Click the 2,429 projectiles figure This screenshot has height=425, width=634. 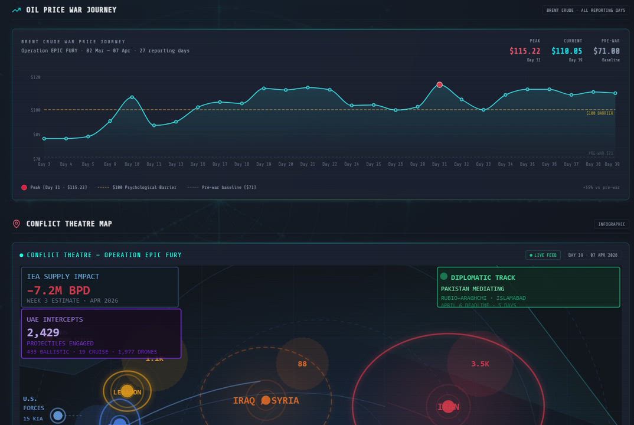click(x=43, y=332)
